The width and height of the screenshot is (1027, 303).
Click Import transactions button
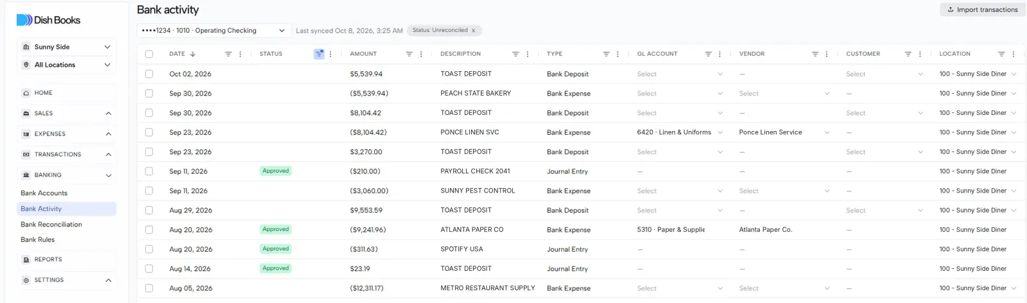click(x=982, y=10)
